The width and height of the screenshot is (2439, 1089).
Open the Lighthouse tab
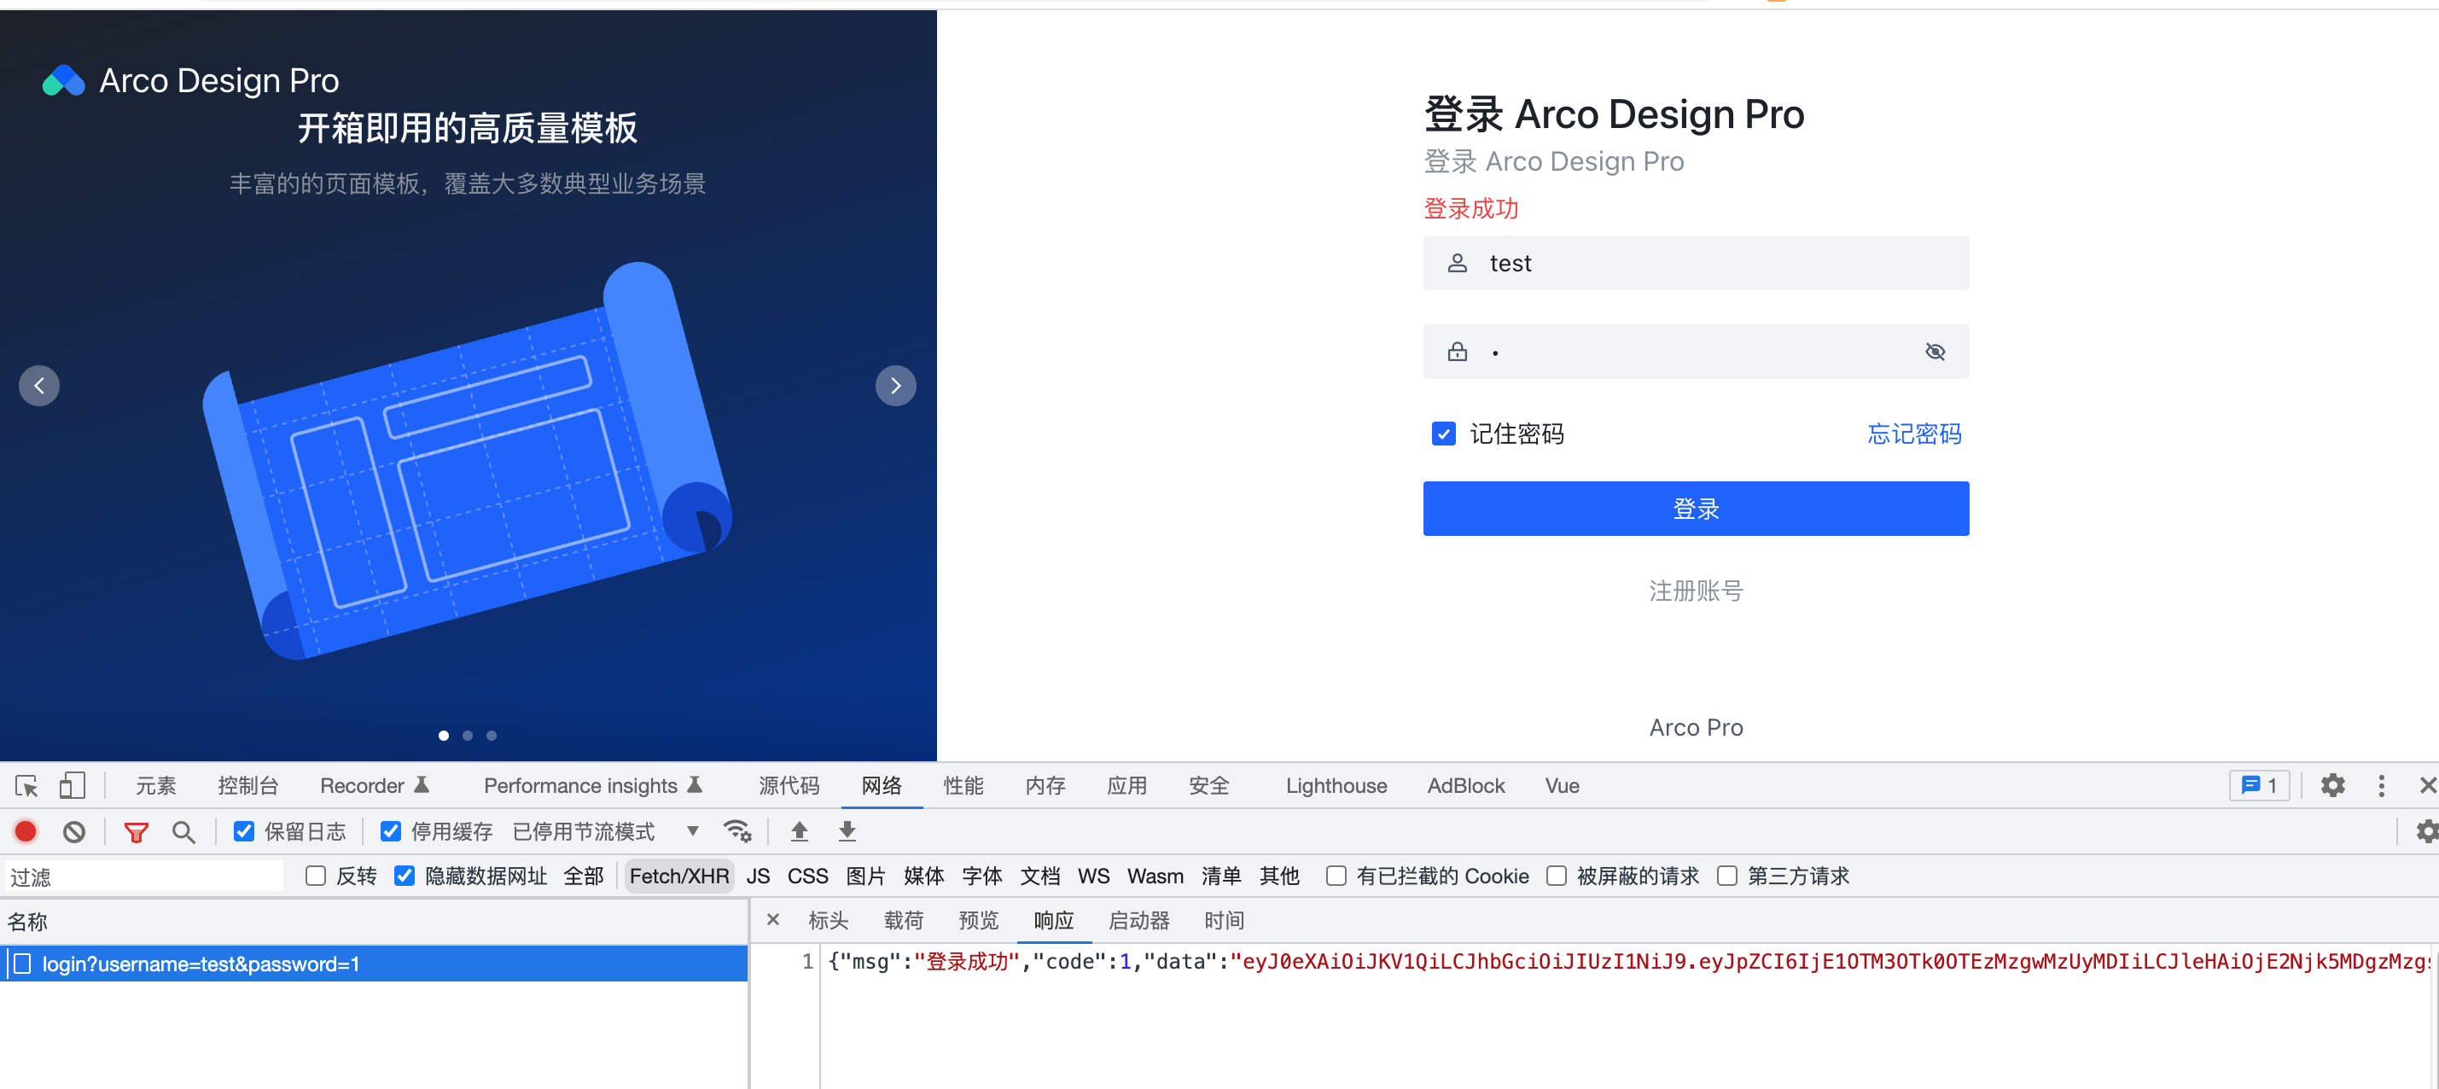[1336, 786]
